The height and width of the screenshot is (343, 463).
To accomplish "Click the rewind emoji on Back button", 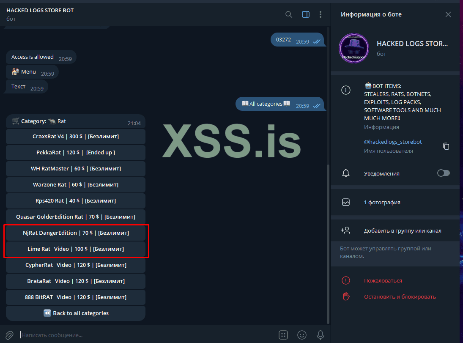I will [47, 313].
